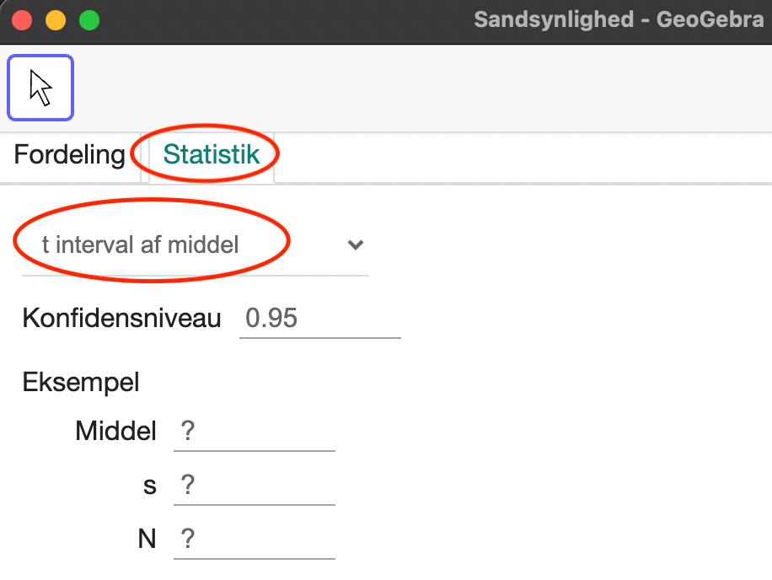This screenshot has height=580, width=772.
Task: Open the 't interval af middel' dropdown
Action: (x=196, y=244)
